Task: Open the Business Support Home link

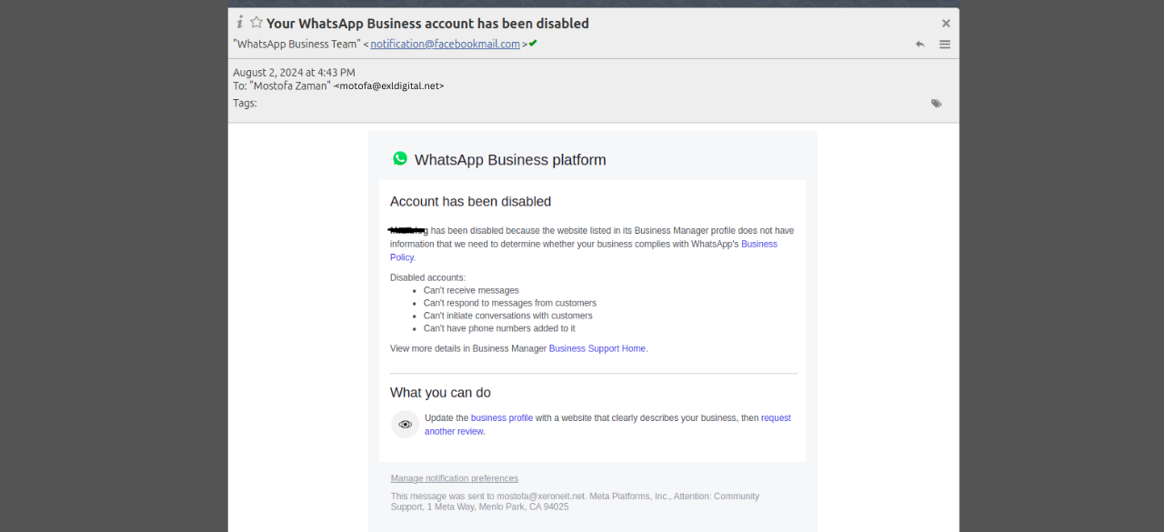Action: coord(597,348)
